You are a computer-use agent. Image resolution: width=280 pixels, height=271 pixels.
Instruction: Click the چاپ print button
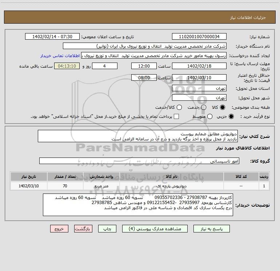click(107, 229)
